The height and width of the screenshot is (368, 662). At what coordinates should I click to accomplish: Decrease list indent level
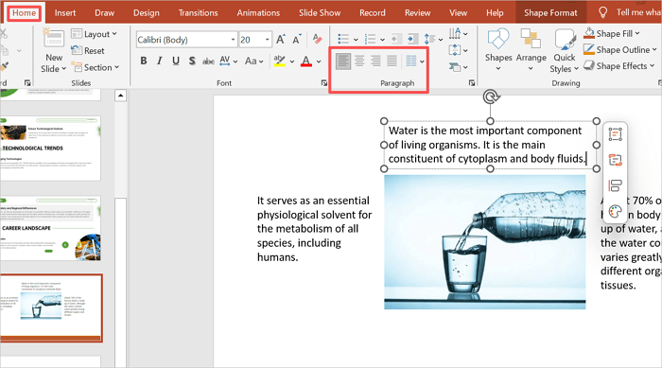396,40
